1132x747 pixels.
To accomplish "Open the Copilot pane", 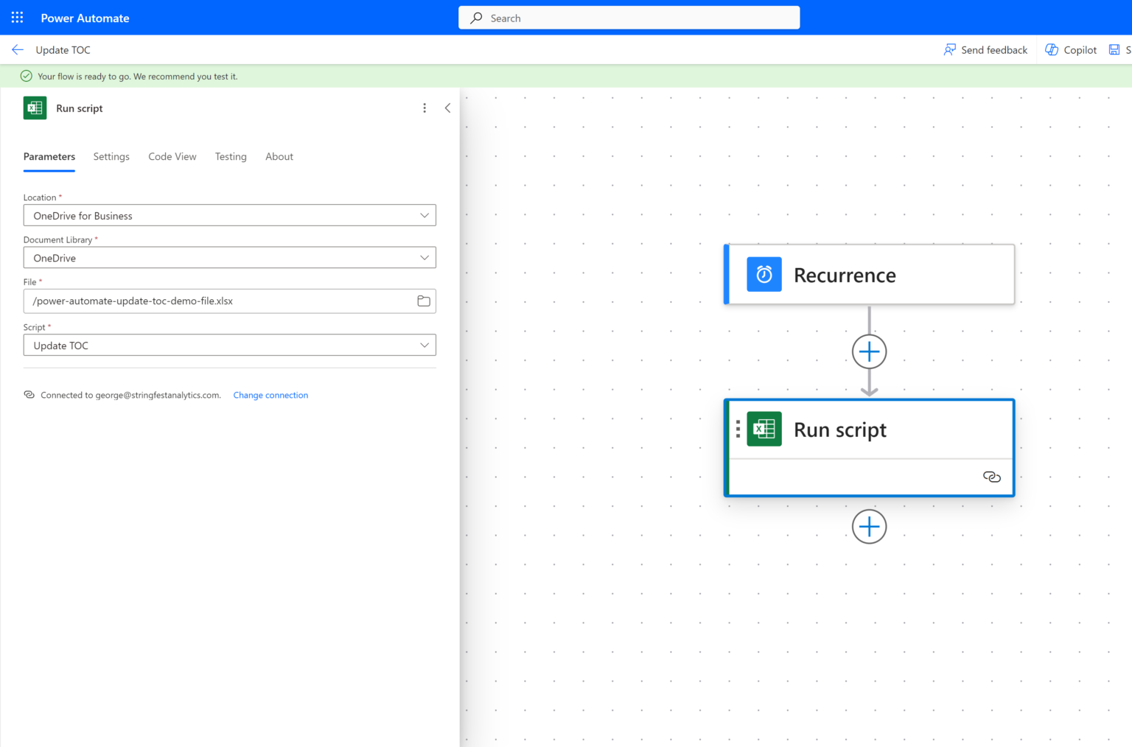I will 1071,49.
